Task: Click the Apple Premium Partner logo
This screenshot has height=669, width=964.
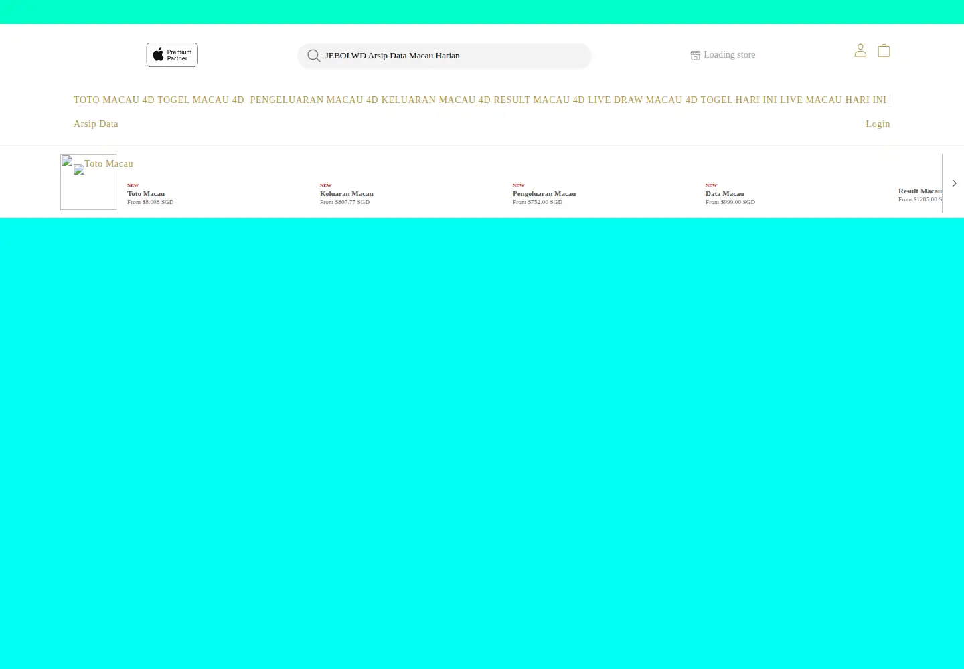Action: click(172, 55)
